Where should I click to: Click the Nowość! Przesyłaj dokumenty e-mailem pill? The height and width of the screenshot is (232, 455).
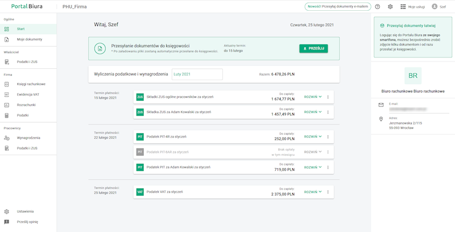coord(338,7)
